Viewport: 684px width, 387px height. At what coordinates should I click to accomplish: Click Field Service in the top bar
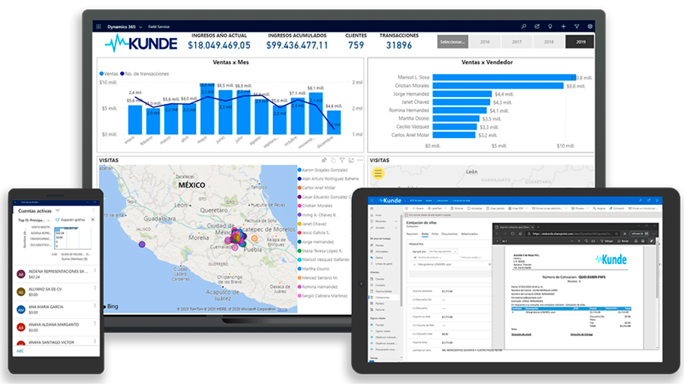tap(159, 27)
